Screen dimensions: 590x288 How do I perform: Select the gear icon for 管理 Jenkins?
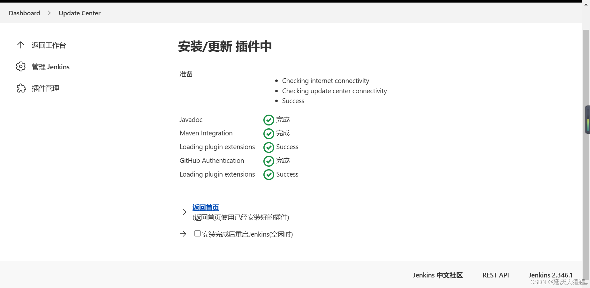click(20, 66)
